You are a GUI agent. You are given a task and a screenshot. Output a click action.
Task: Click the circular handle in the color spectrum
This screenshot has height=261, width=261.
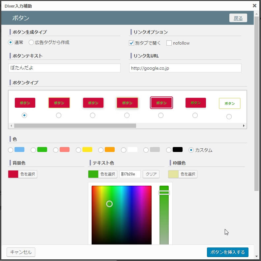(109, 204)
